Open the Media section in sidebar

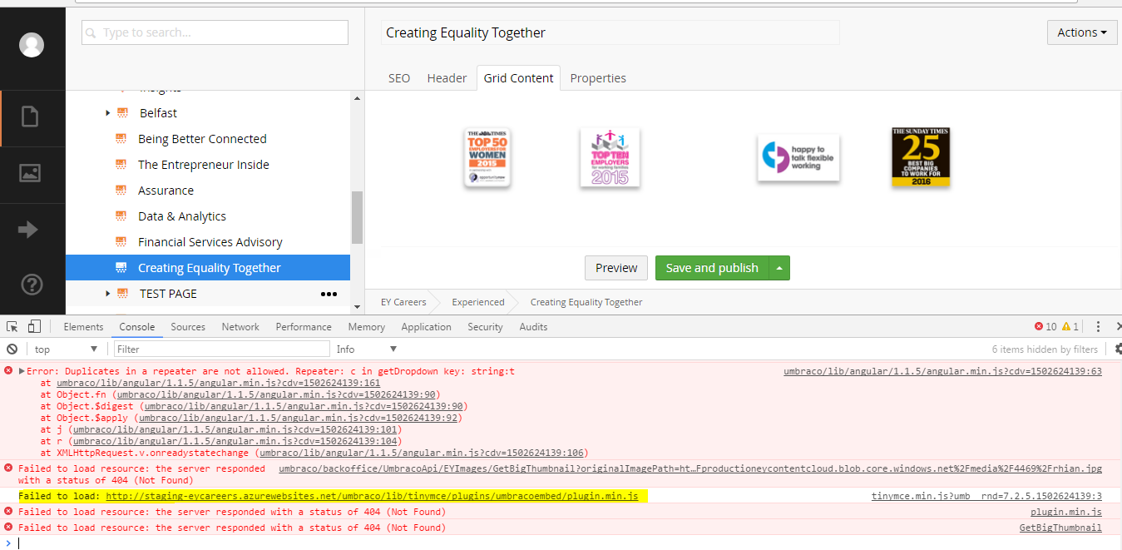(x=30, y=173)
